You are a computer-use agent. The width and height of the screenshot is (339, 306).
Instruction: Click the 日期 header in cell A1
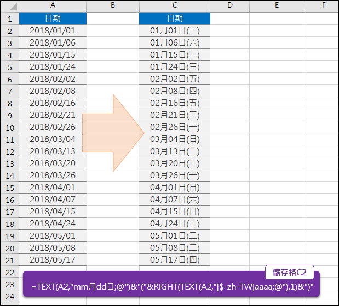(x=53, y=19)
